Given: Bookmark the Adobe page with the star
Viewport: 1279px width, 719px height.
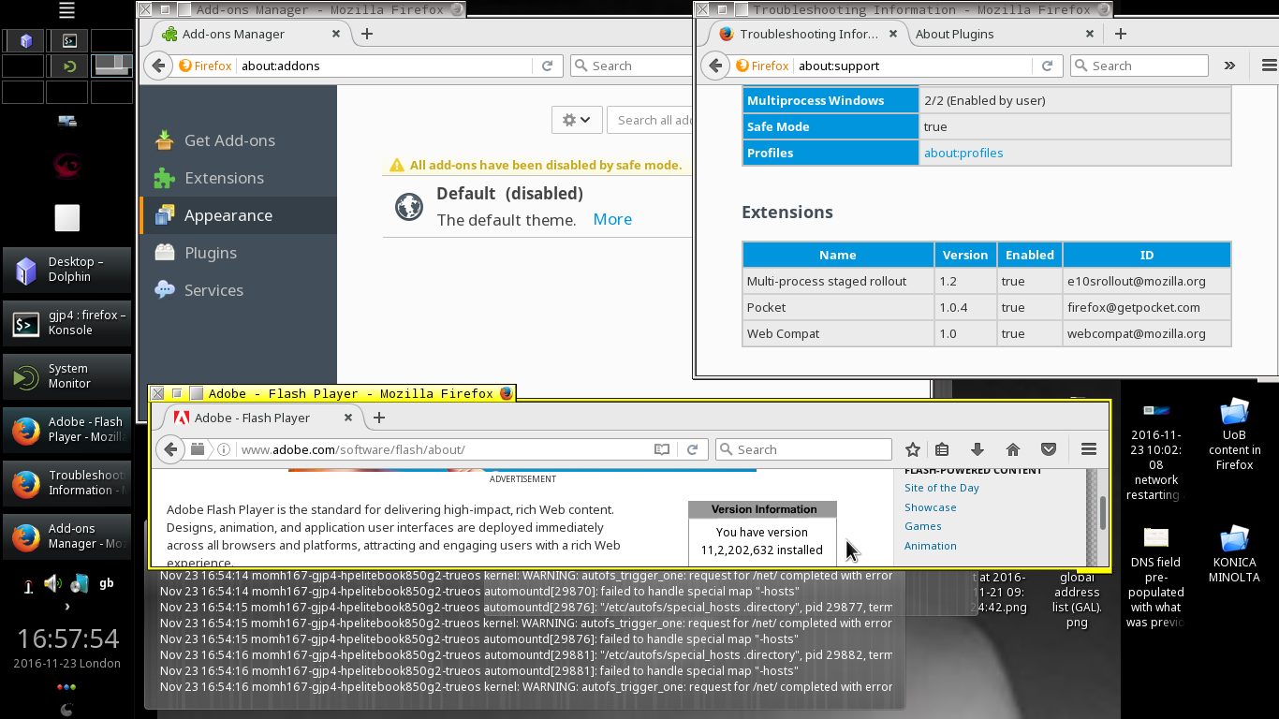Looking at the screenshot, I should (913, 449).
